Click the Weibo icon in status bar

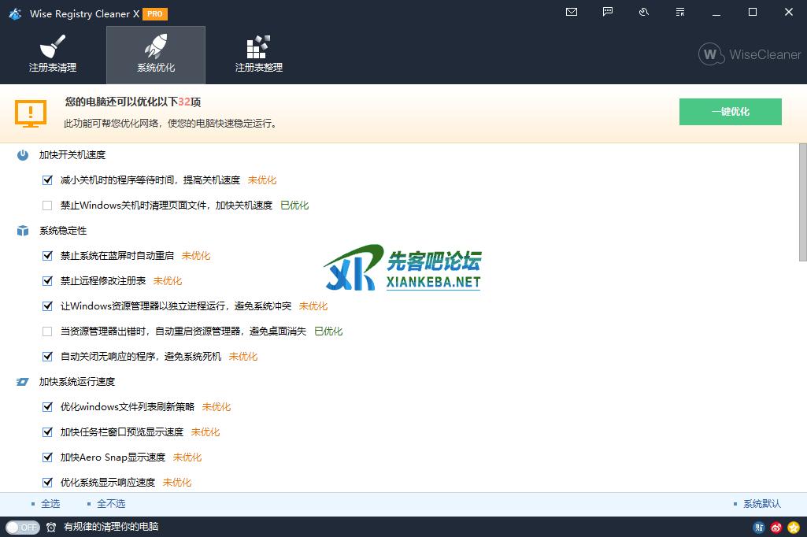tap(776, 528)
